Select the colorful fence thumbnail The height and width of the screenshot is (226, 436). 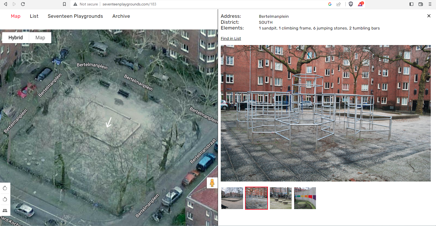point(305,198)
